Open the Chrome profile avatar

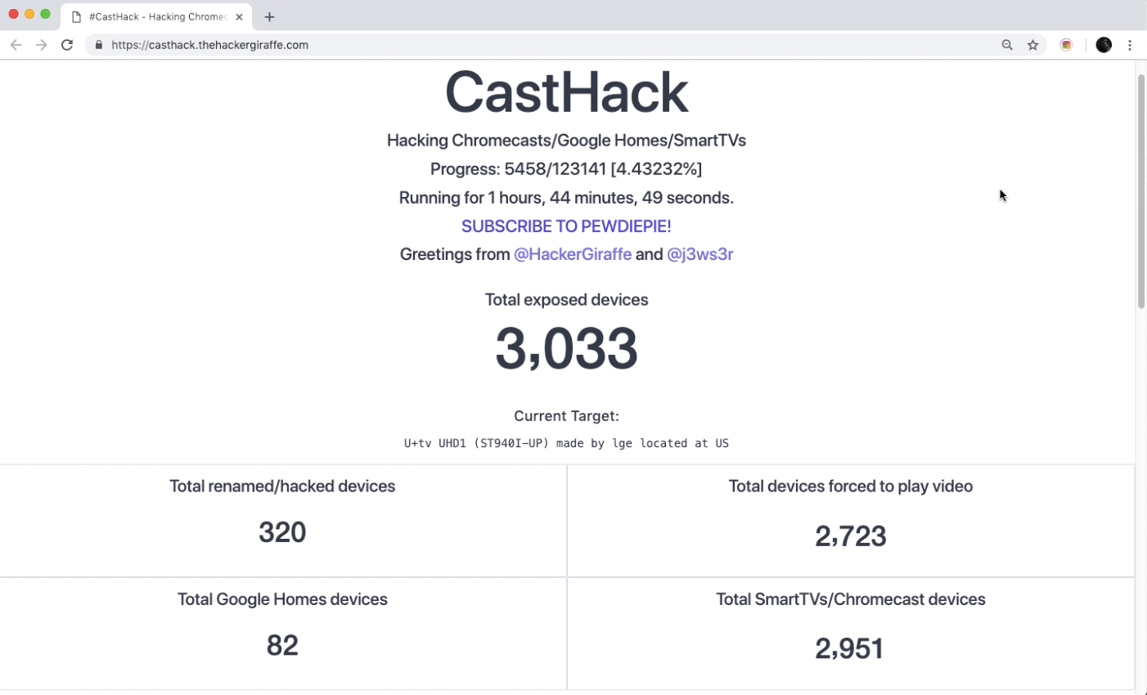[1104, 45]
